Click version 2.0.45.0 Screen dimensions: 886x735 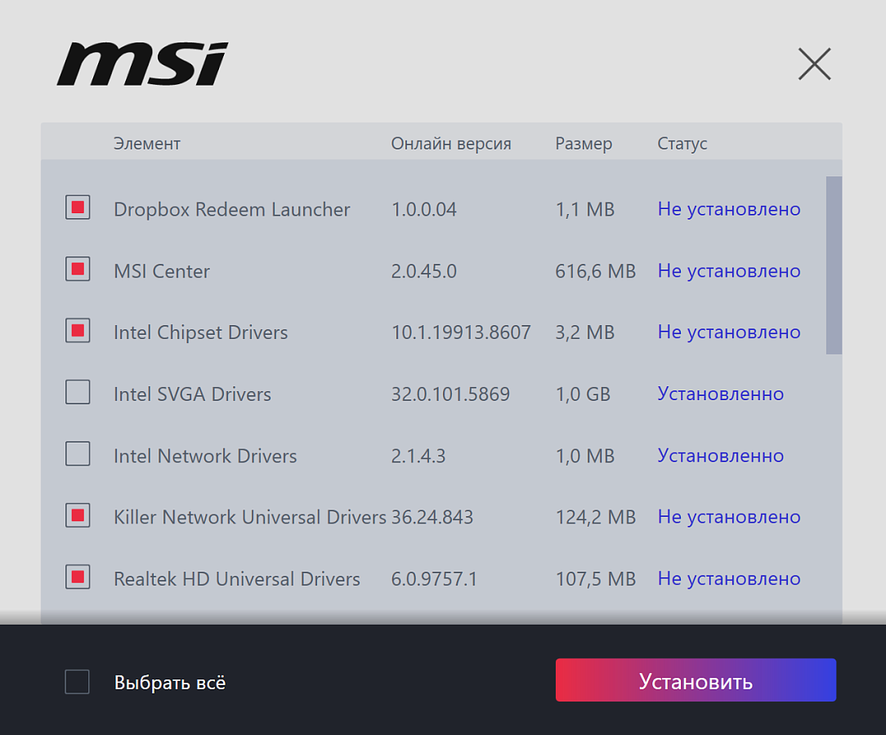[423, 271]
